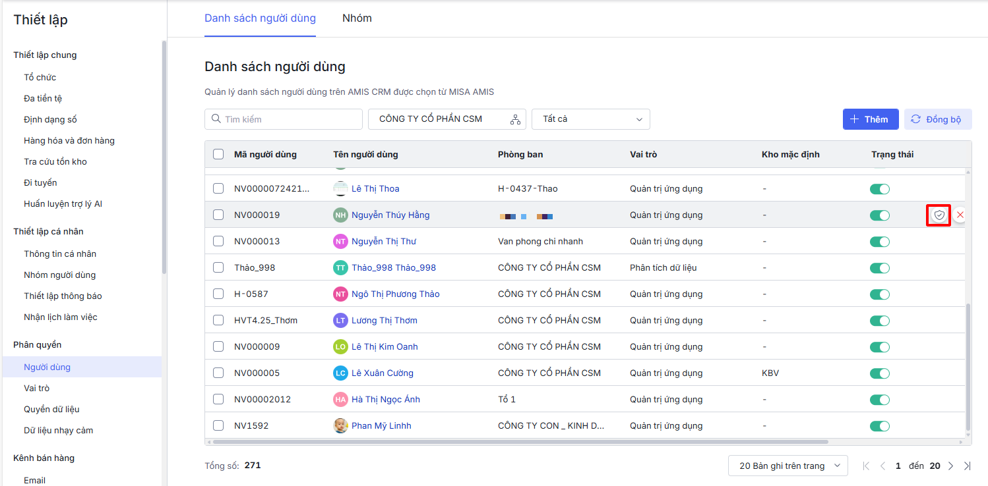Open the Ngô Thị Phương Thảo user link
The height and width of the screenshot is (486, 988).
pos(395,294)
